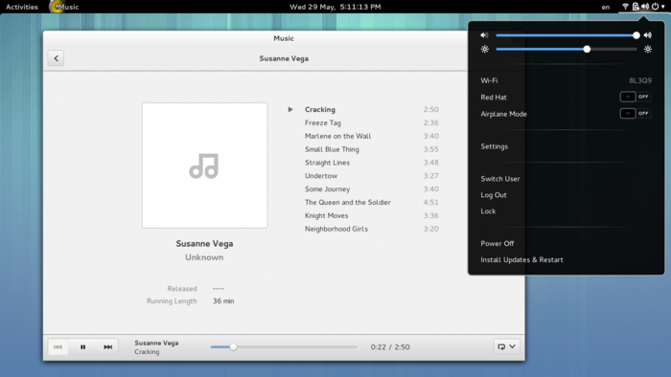Image resolution: width=671 pixels, height=377 pixels.
Task: Click the music note album placeholder
Action: pos(204,166)
